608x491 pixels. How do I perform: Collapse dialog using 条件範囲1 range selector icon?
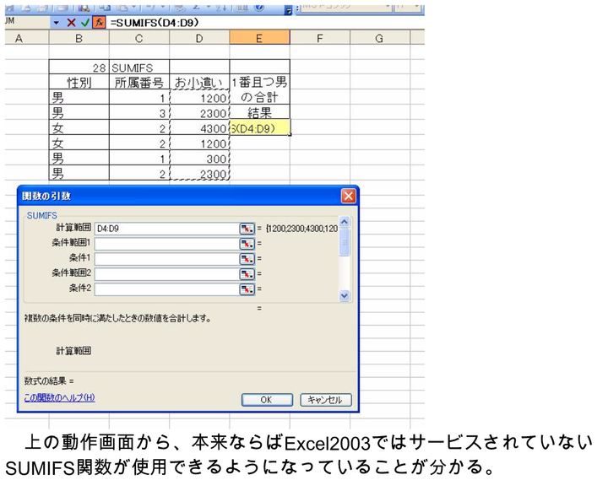247,244
